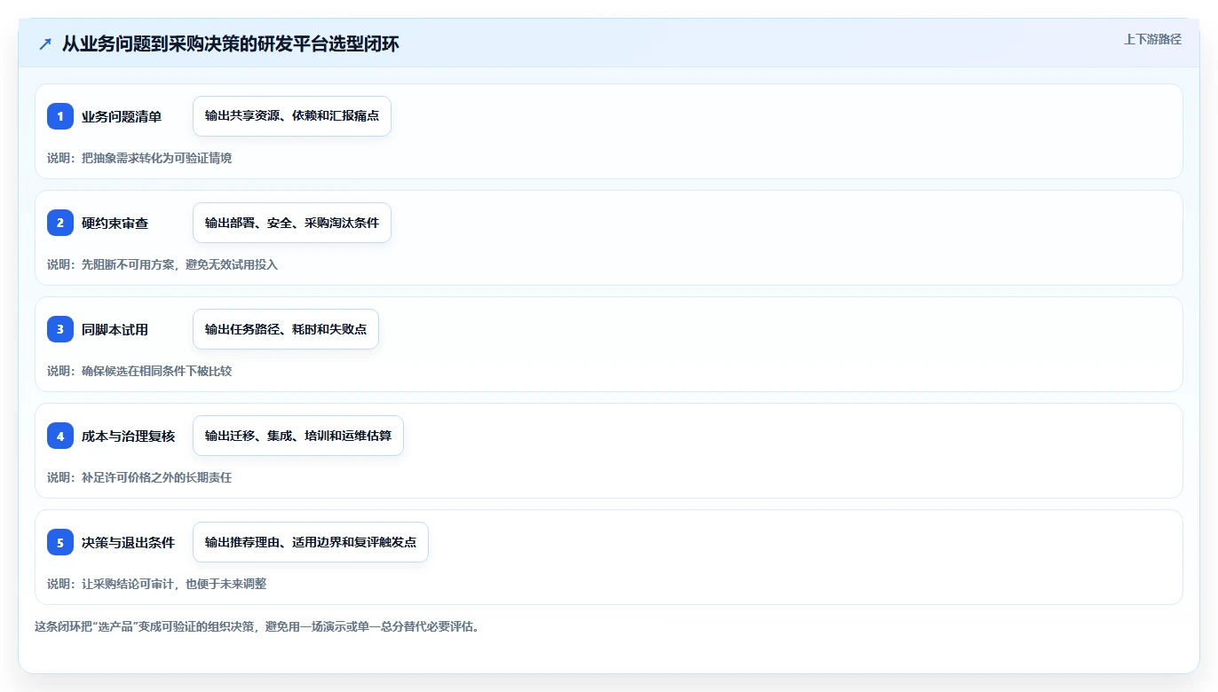Click the note 说明：把抽象需求转化为可验证情境
The height and width of the screenshot is (692, 1218).
[x=139, y=158]
